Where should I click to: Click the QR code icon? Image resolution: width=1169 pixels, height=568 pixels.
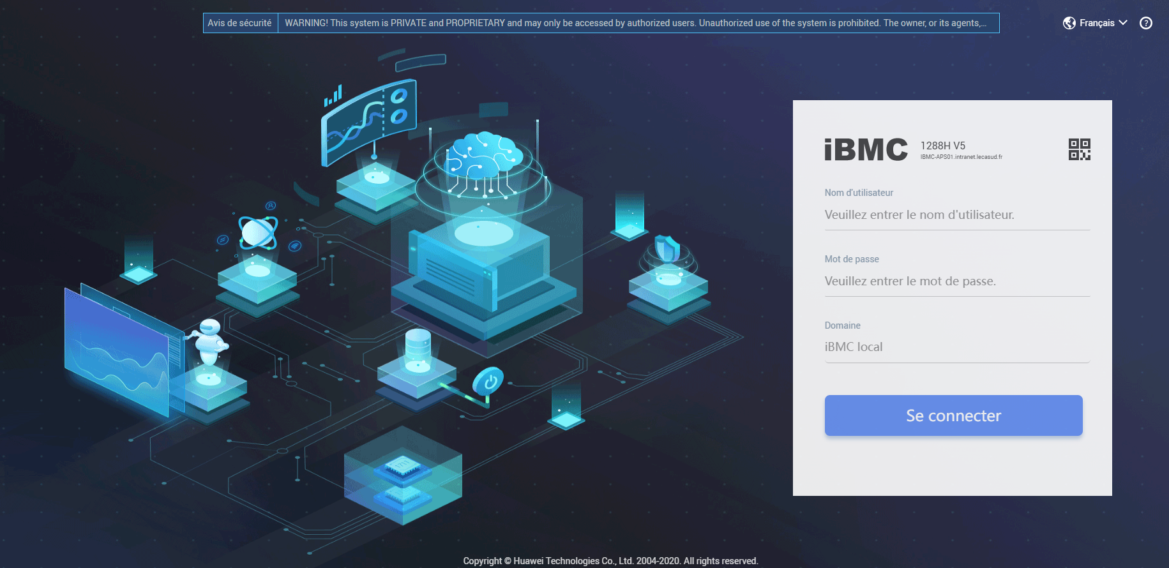1079,150
